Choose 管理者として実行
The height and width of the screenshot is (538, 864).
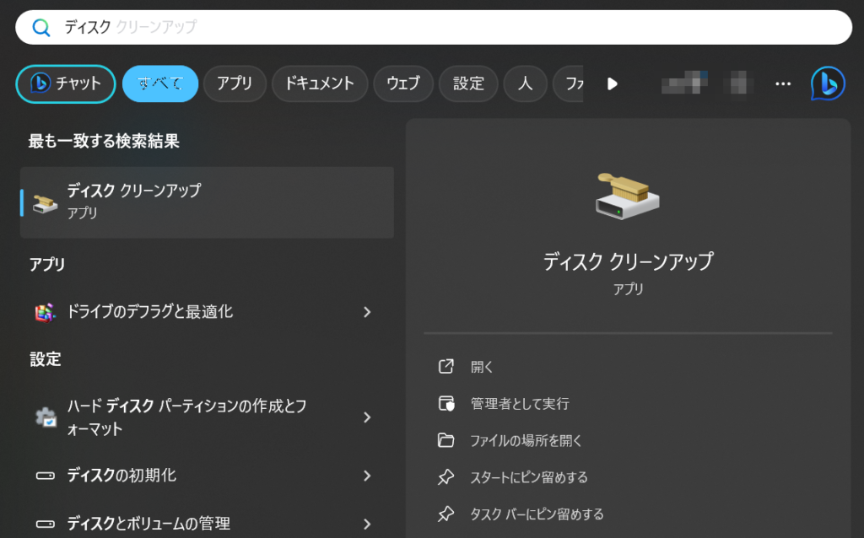520,404
